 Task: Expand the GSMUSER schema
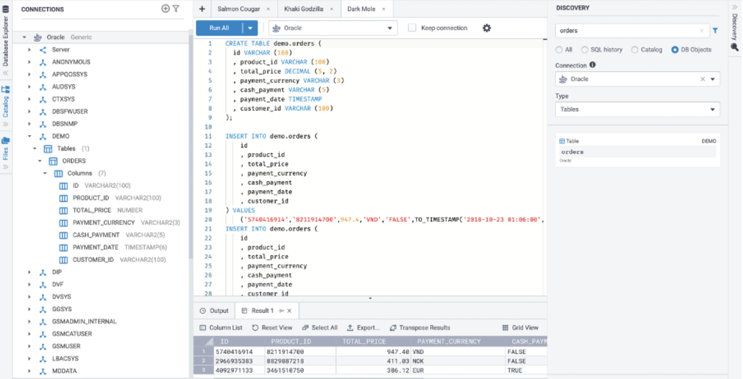(x=30, y=346)
